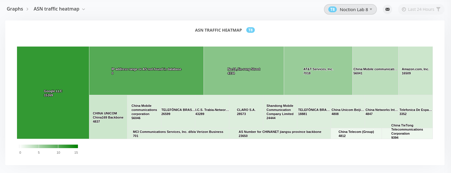Select the AT&T Services, Inc. tile
Image resolution: width=451 pixels, height=173 pixels.
tap(318, 71)
